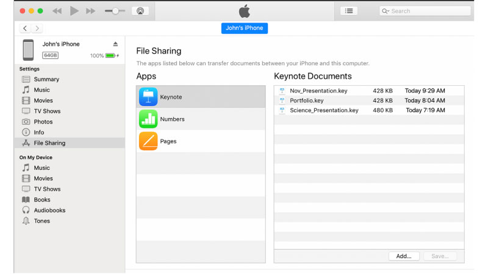Rewind to the previous track
This screenshot has height=274, width=488.
(57, 11)
